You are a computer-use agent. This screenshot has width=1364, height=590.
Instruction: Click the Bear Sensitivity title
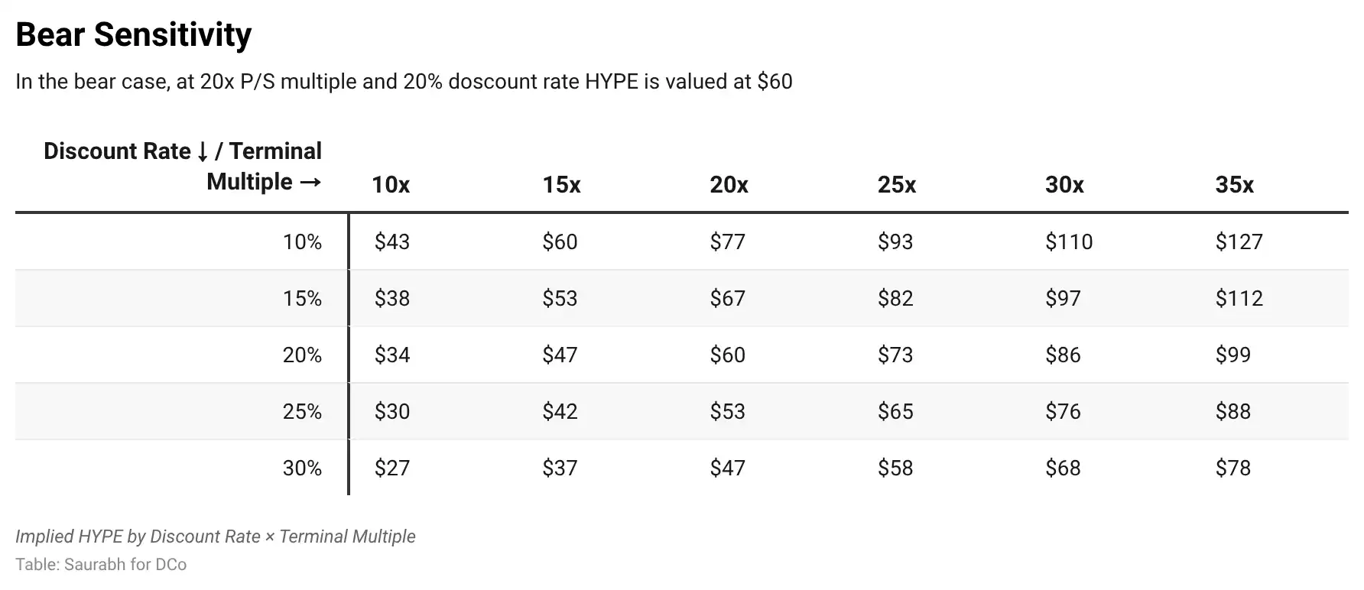click(134, 35)
